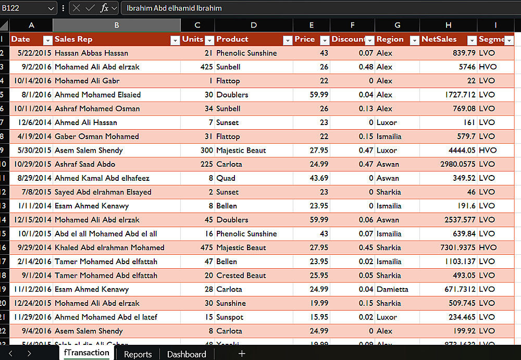The height and width of the screenshot is (360, 521).
Task: Select column I header
Action: [495, 25]
